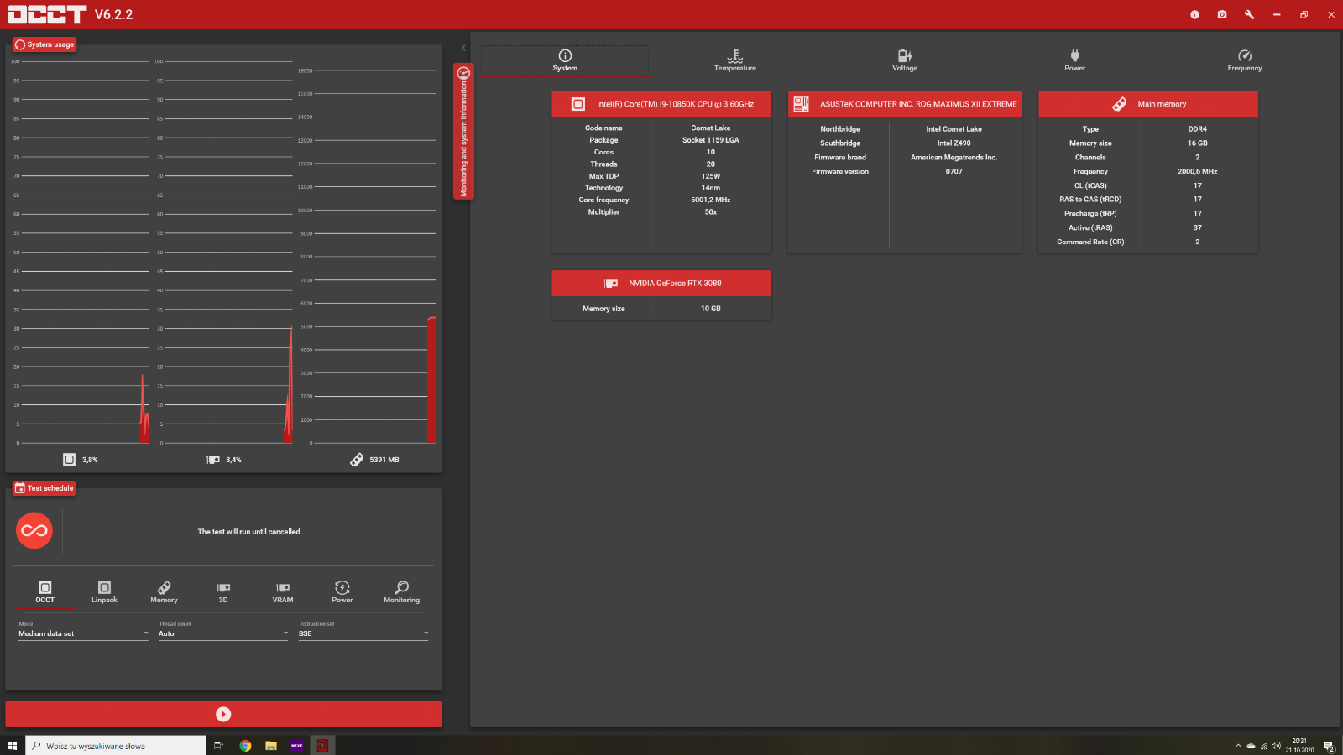Select the 3D test
The image size is (1343, 755).
tap(223, 592)
